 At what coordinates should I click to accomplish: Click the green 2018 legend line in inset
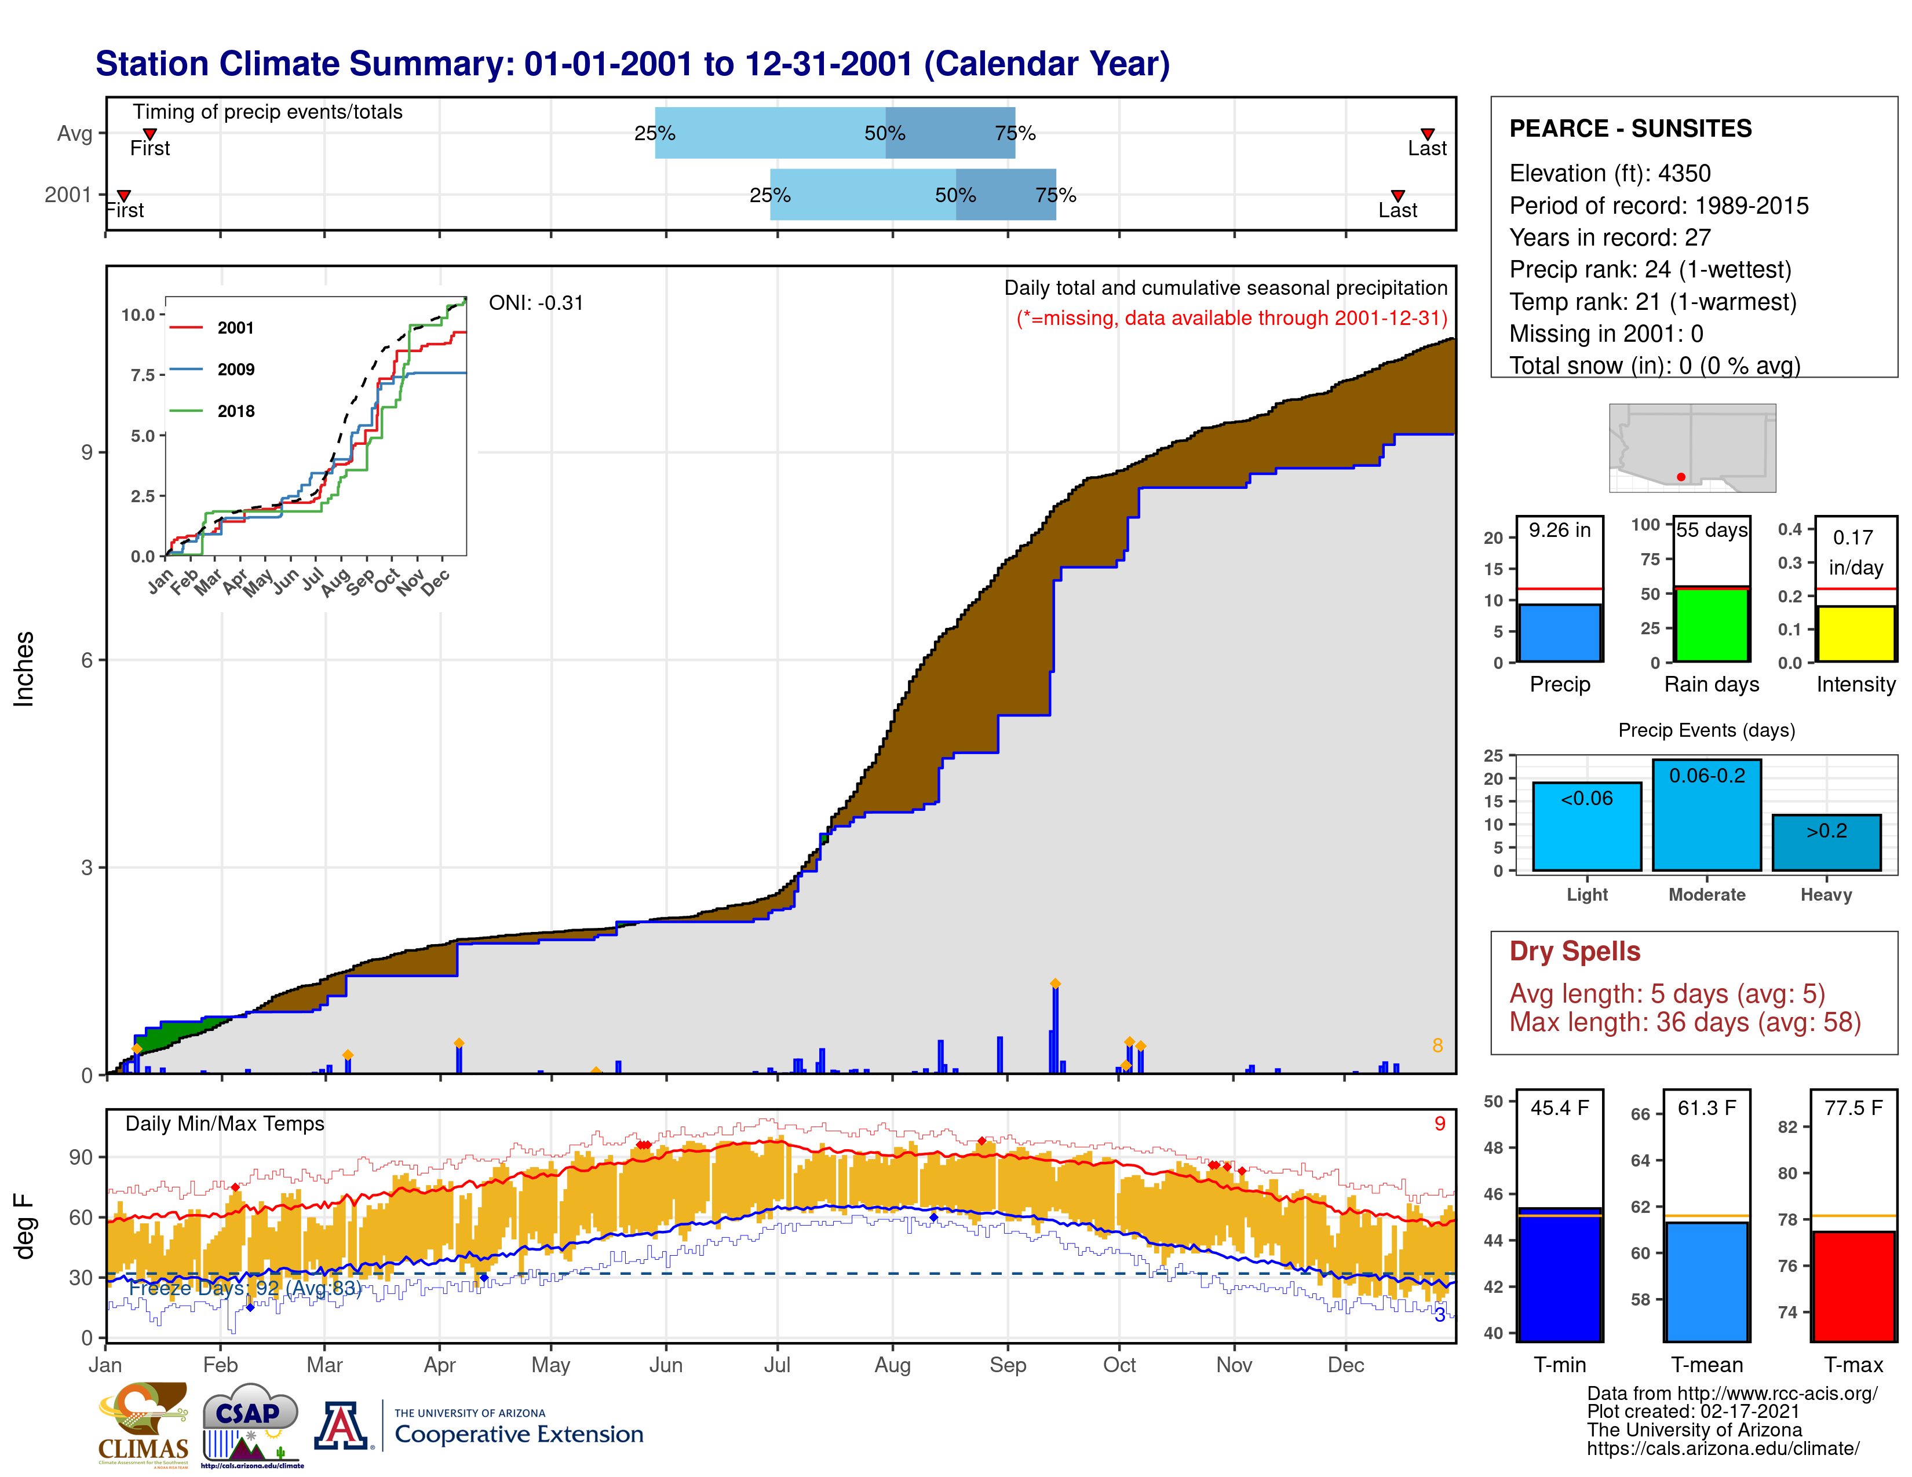185,411
